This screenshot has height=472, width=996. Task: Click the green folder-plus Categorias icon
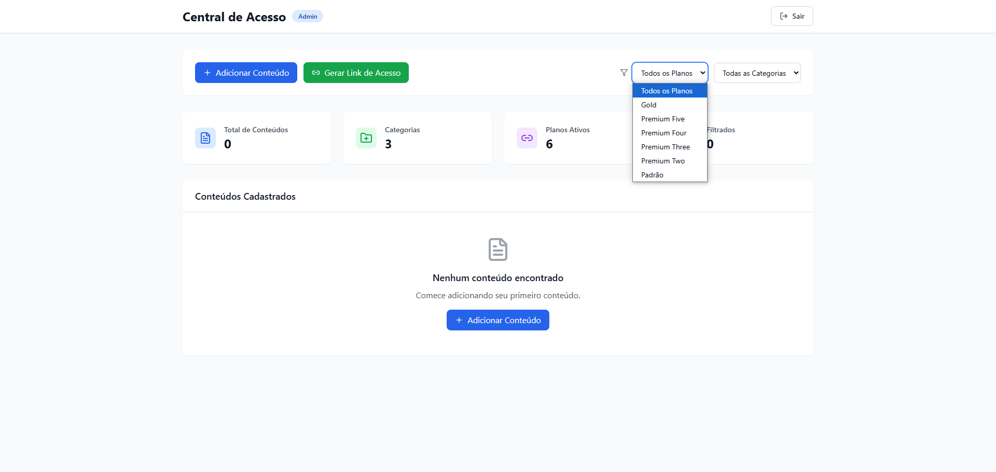pos(366,138)
